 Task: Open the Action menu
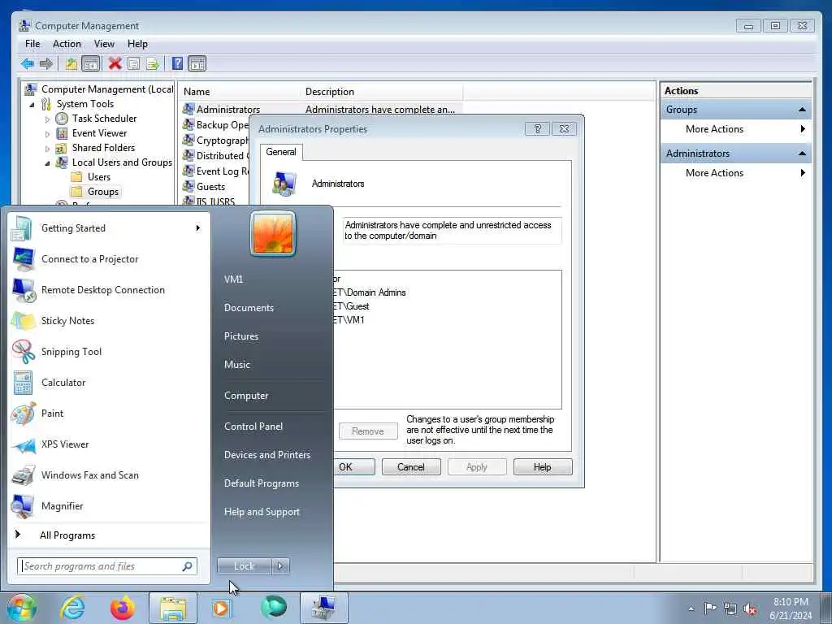67,44
